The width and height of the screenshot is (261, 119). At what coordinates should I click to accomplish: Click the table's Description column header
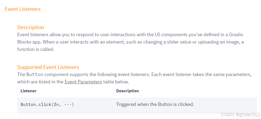pos(127,91)
